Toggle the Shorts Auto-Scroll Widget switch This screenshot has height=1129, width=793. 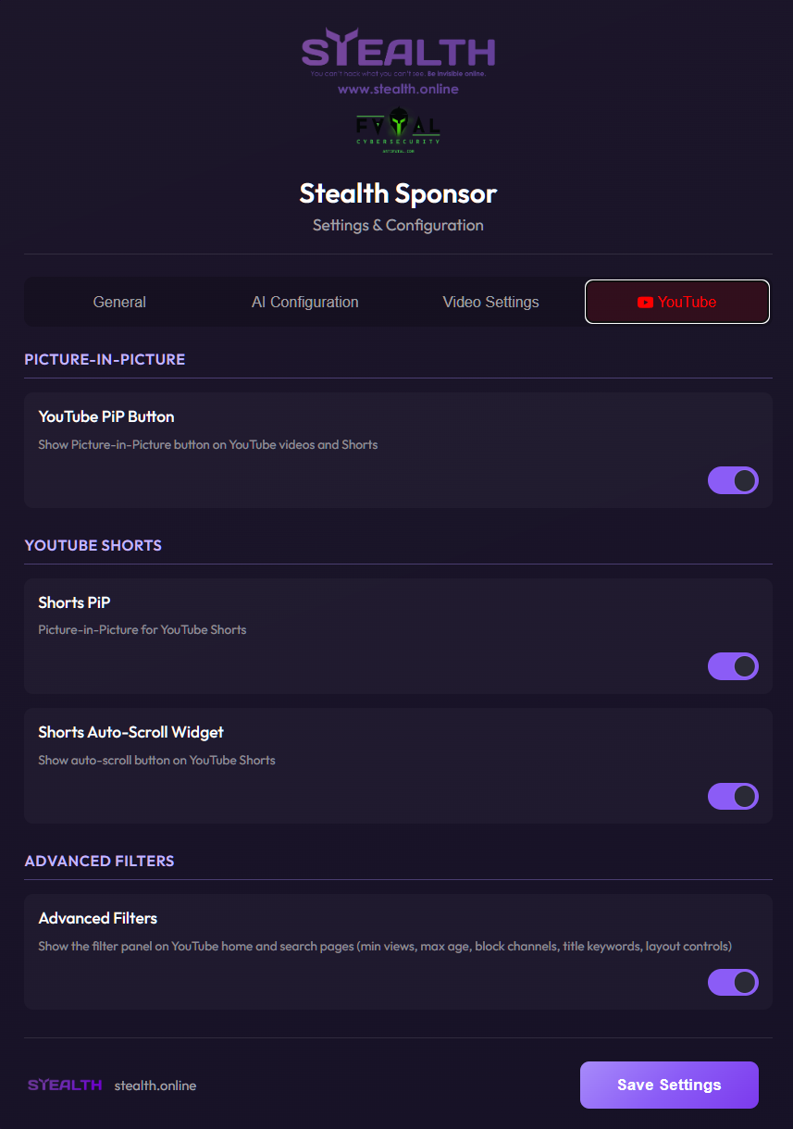(733, 796)
